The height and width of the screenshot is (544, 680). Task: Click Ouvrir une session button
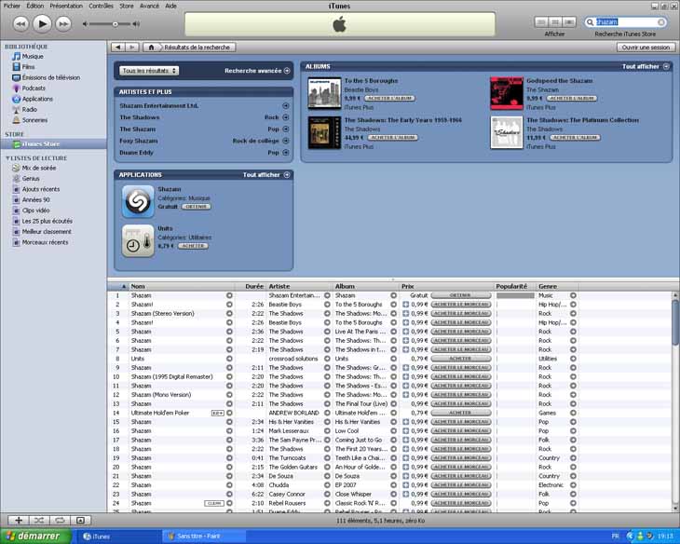click(646, 48)
